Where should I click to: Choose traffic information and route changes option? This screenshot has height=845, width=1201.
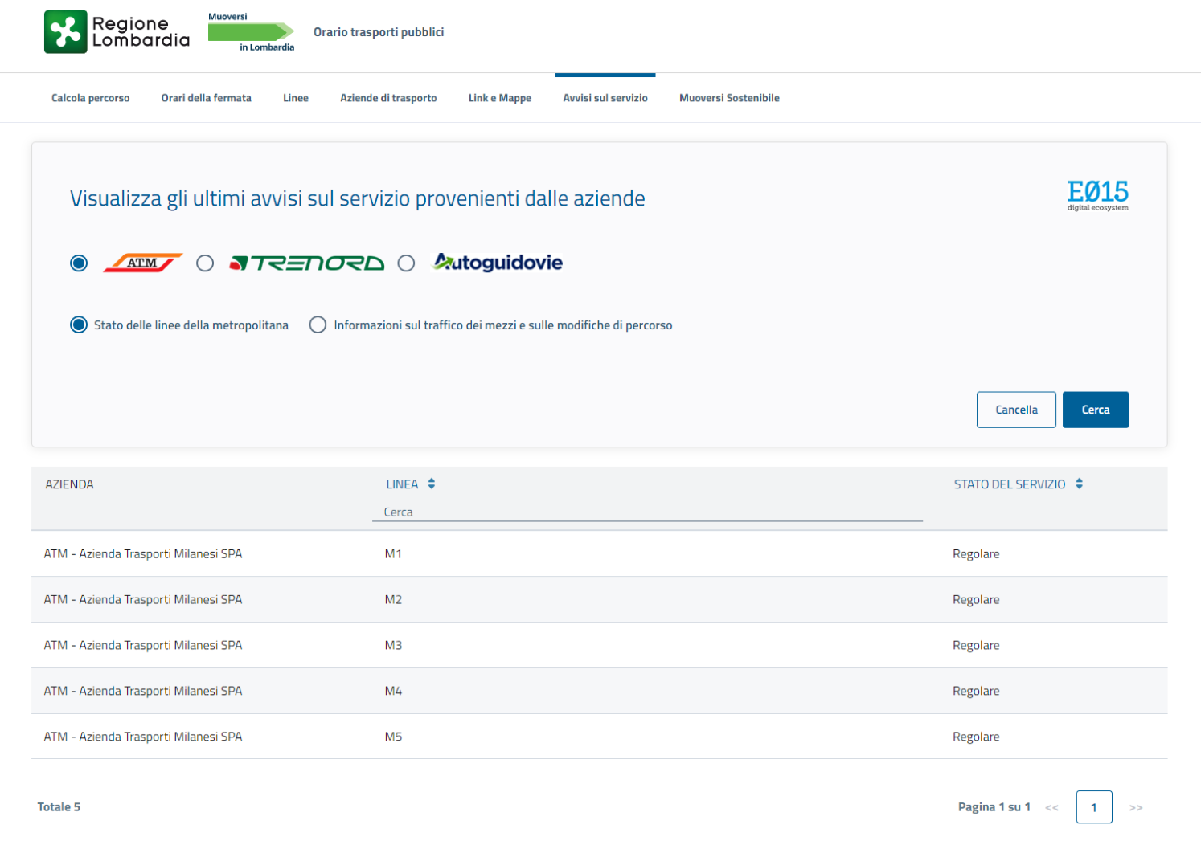[x=318, y=325]
